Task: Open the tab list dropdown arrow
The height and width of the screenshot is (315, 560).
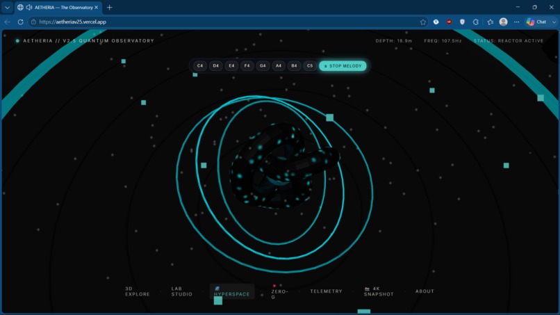Action: [7, 7]
